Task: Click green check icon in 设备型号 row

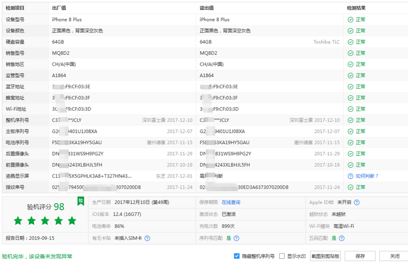Action: click(x=350, y=20)
